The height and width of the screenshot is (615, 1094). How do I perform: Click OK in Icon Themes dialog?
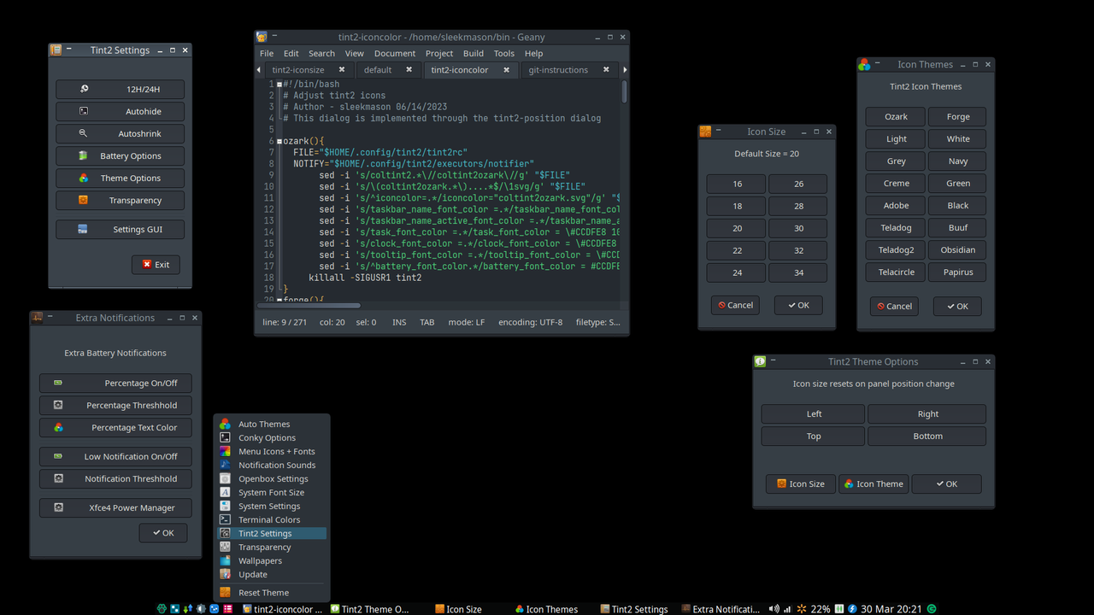coord(957,307)
